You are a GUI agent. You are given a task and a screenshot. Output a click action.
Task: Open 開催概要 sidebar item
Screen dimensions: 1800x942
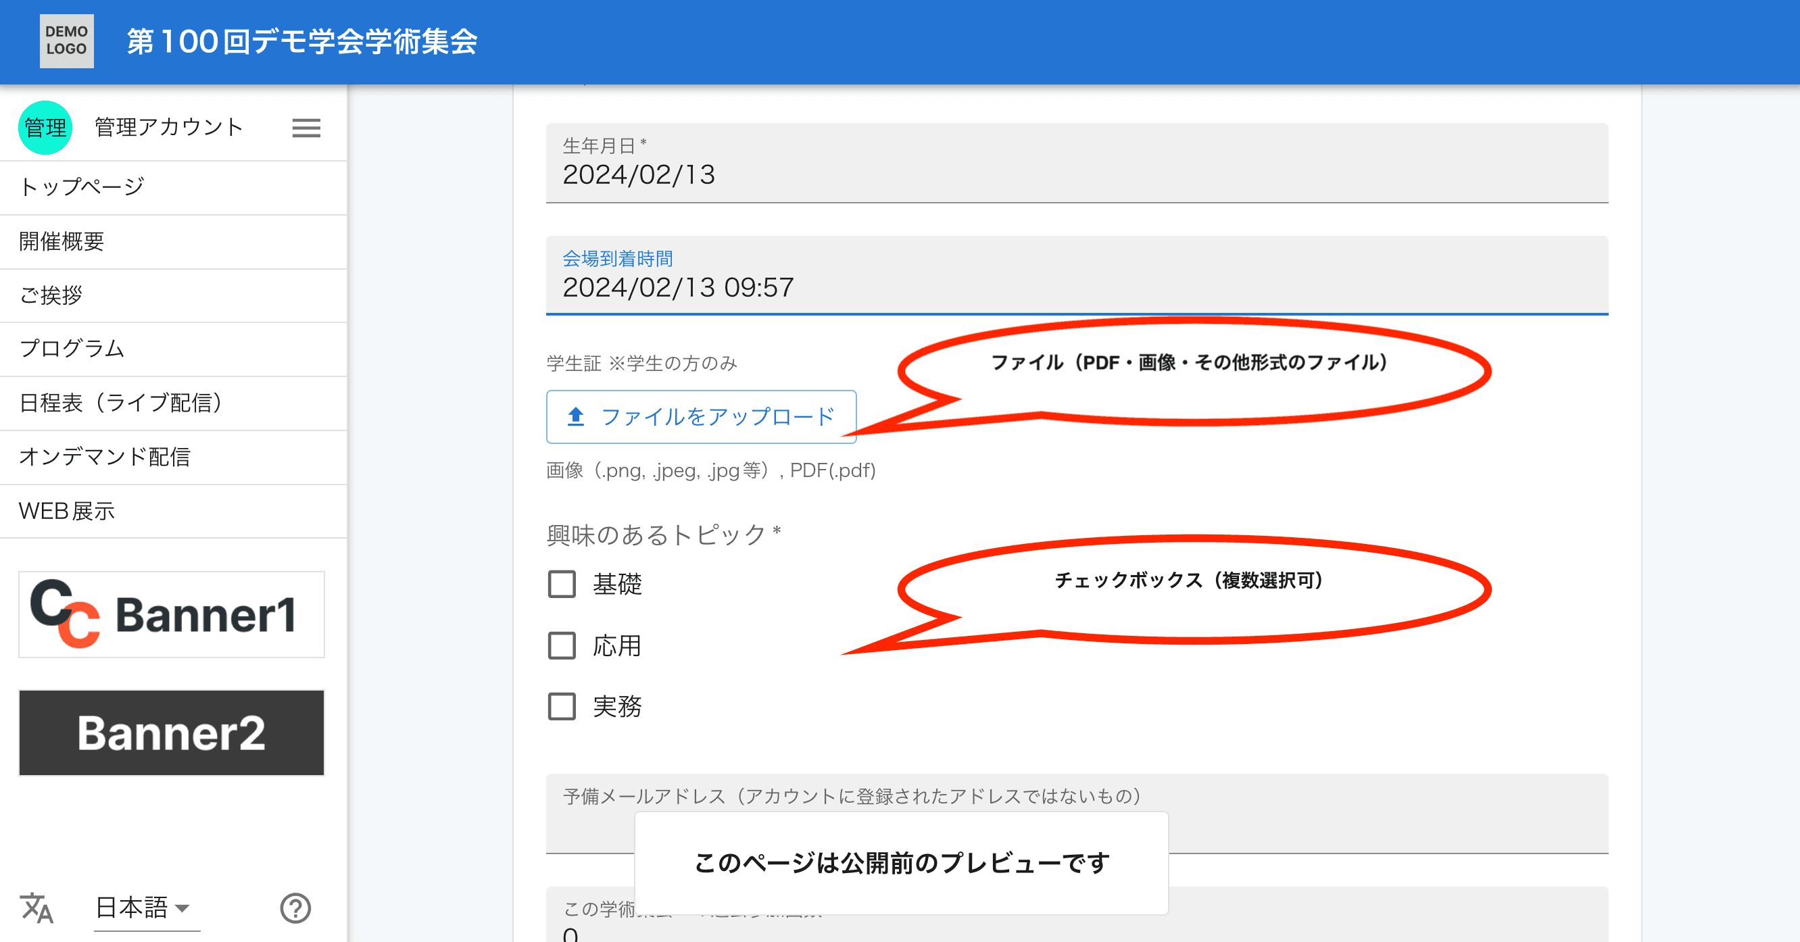pos(173,242)
